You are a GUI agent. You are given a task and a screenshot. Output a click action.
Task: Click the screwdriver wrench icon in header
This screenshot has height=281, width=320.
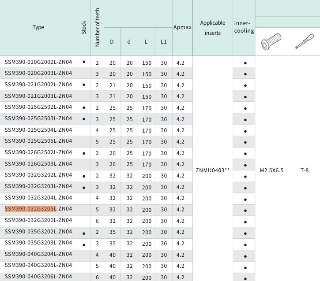[x=304, y=42]
